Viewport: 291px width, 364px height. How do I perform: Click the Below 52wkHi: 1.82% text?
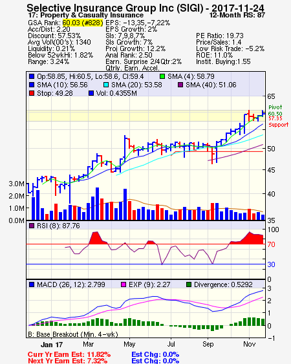(60, 55)
